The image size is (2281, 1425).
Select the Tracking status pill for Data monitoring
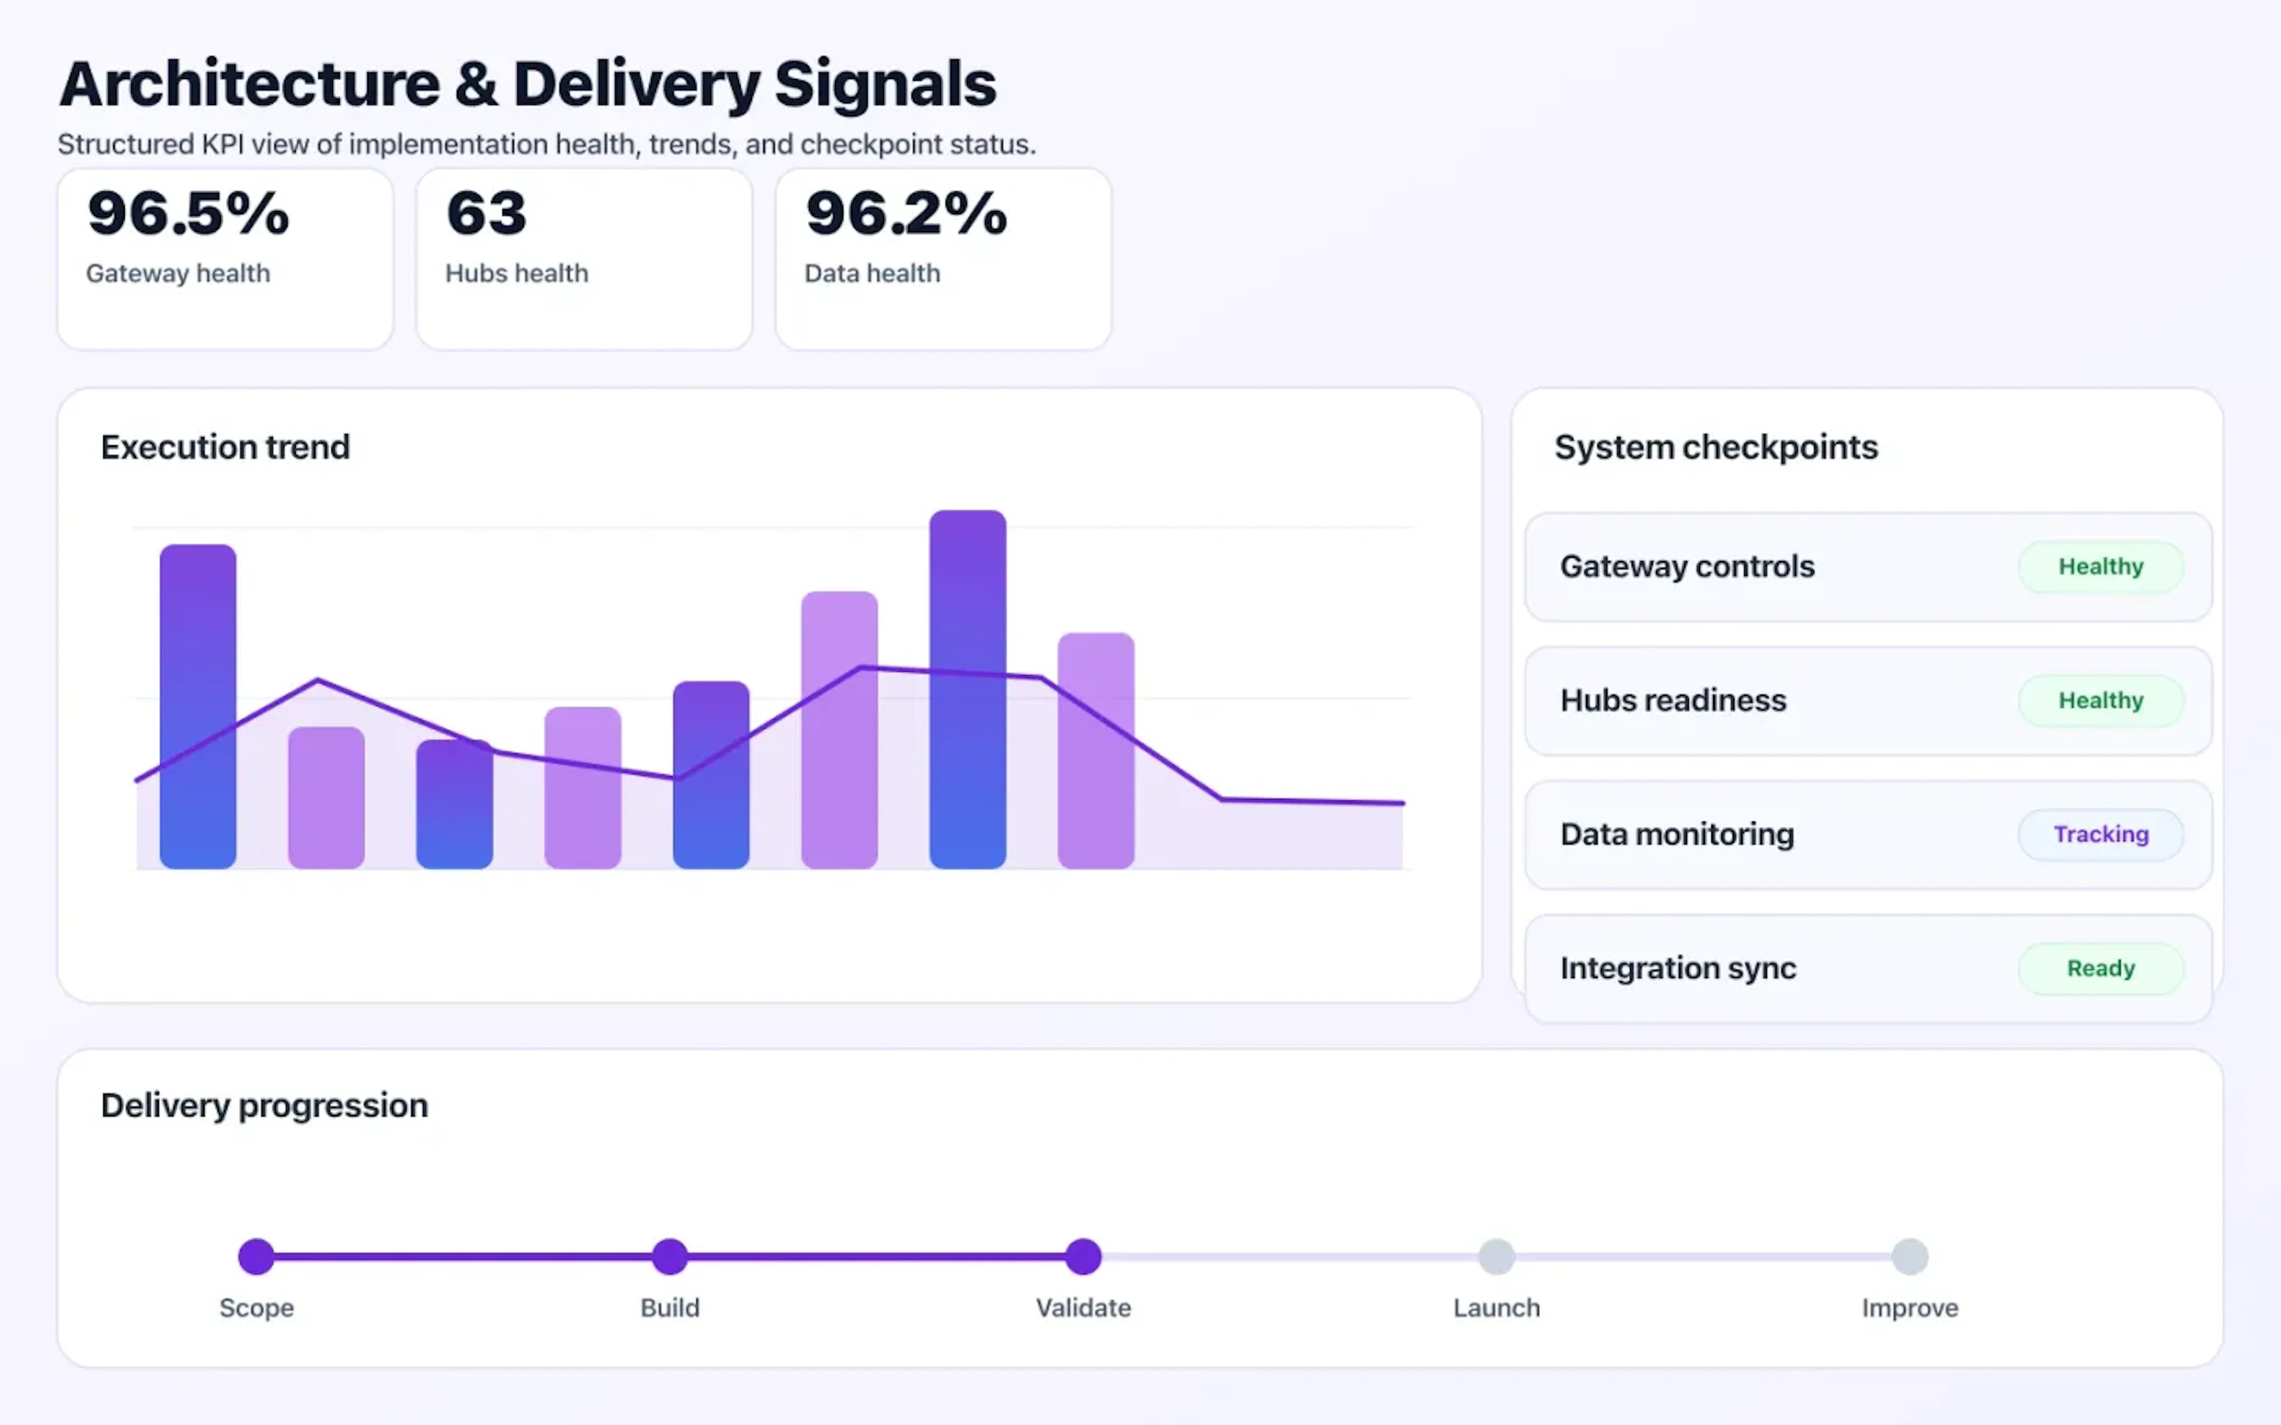[2100, 834]
